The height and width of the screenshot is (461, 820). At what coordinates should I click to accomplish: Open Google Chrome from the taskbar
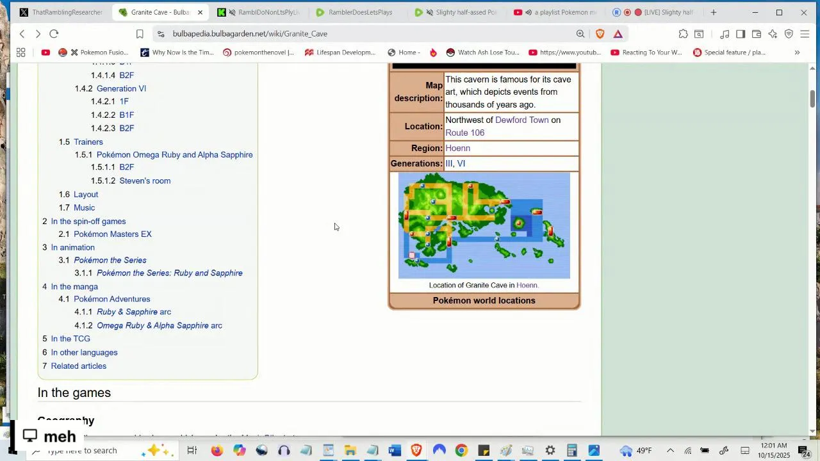461,451
